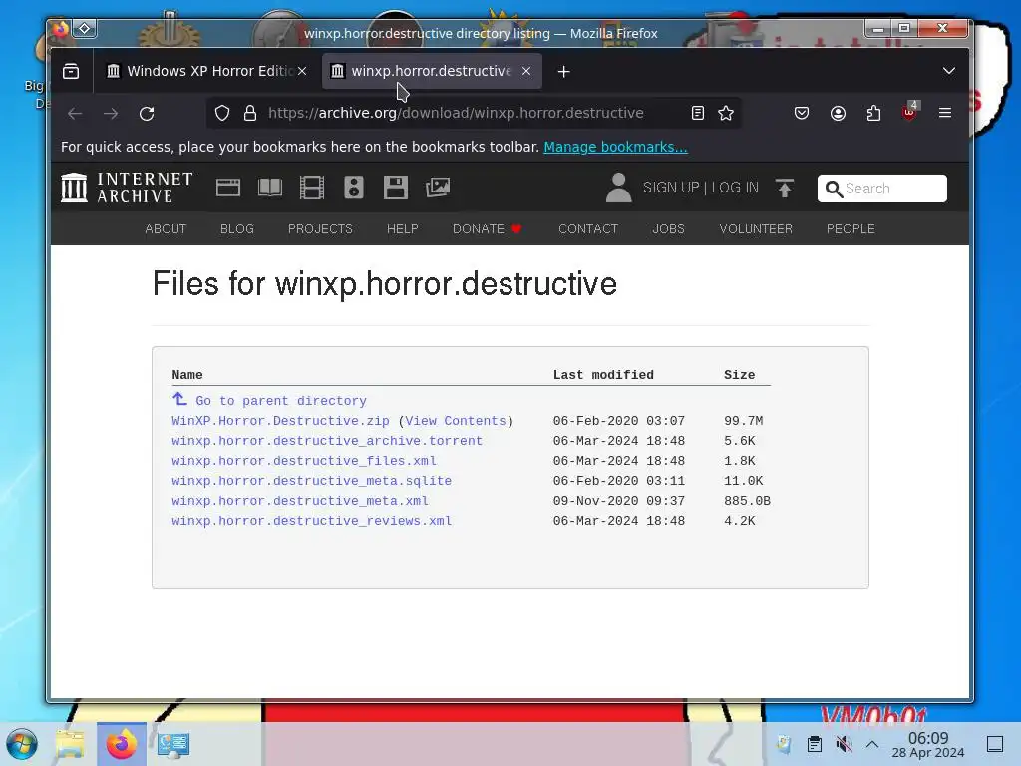The image size is (1021, 766).
Task: Toggle reader view icon
Action: [x=697, y=114]
